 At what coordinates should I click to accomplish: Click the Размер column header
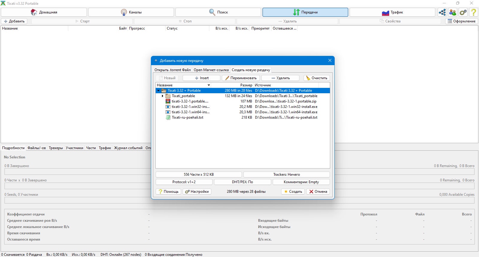[232, 85]
